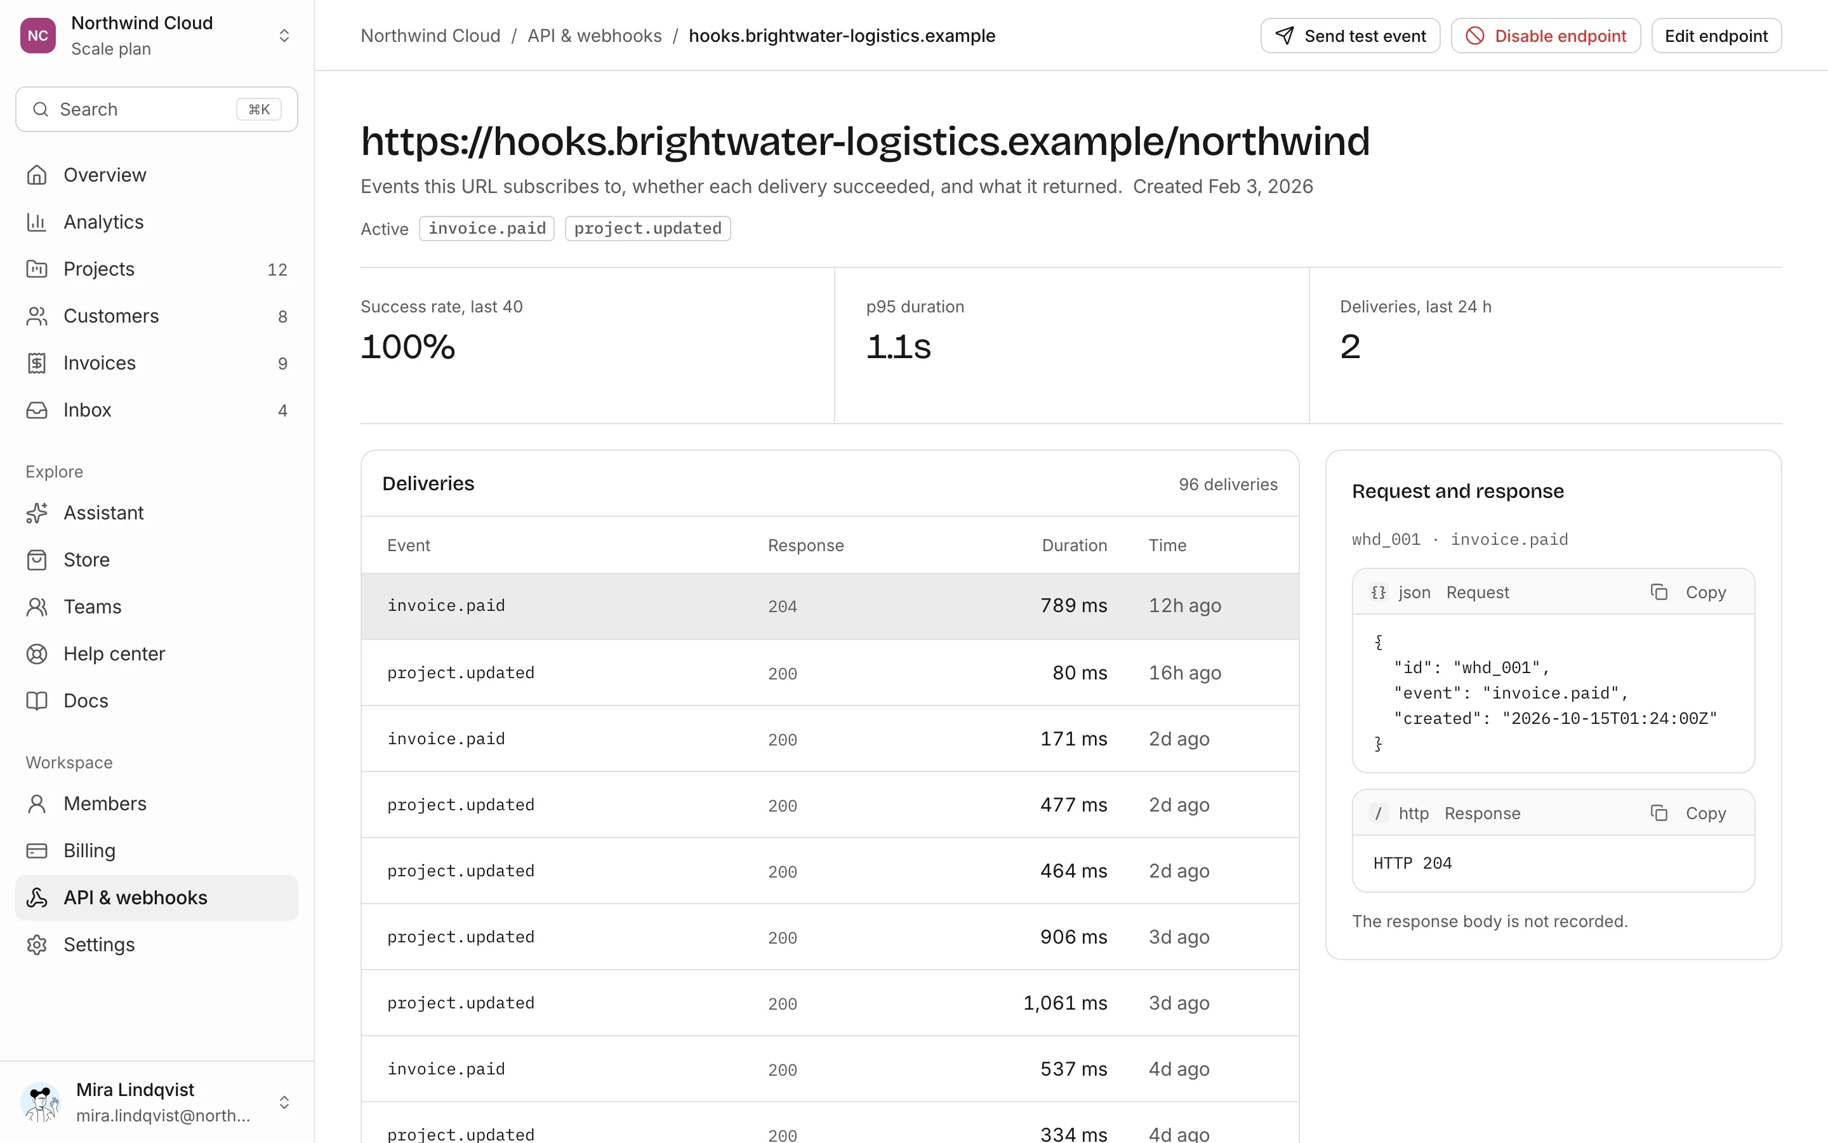Viewport: 1828px width, 1143px height.
Task: Click the paper plane icon on Send test event
Action: pyautogui.click(x=1284, y=36)
